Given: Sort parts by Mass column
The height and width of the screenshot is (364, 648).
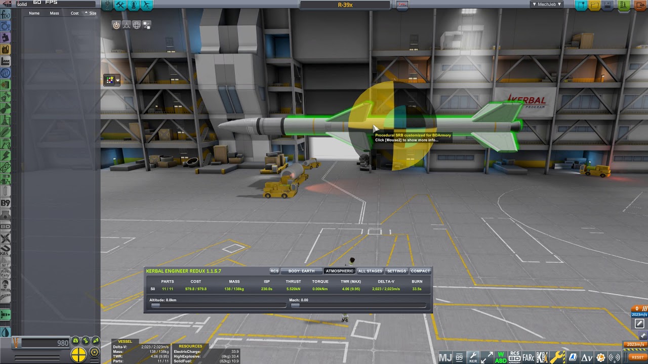Looking at the screenshot, I should (x=54, y=13).
